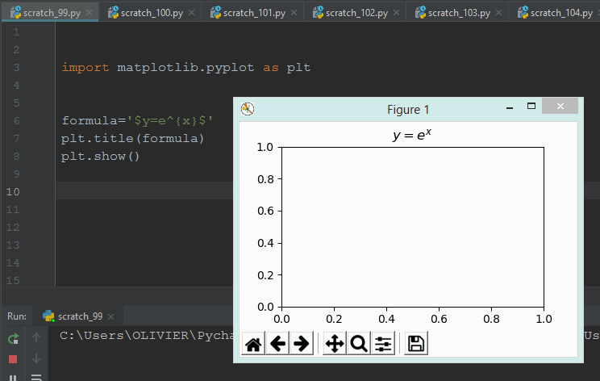Click the plt.title(formula) code line
Screen dimensions: 600x381
click(132, 138)
